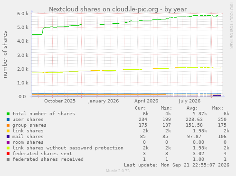Click the 'mail shares' legend label
This screenshot has width=236, height=176.
pyautogui.click(x=28, y=137)
